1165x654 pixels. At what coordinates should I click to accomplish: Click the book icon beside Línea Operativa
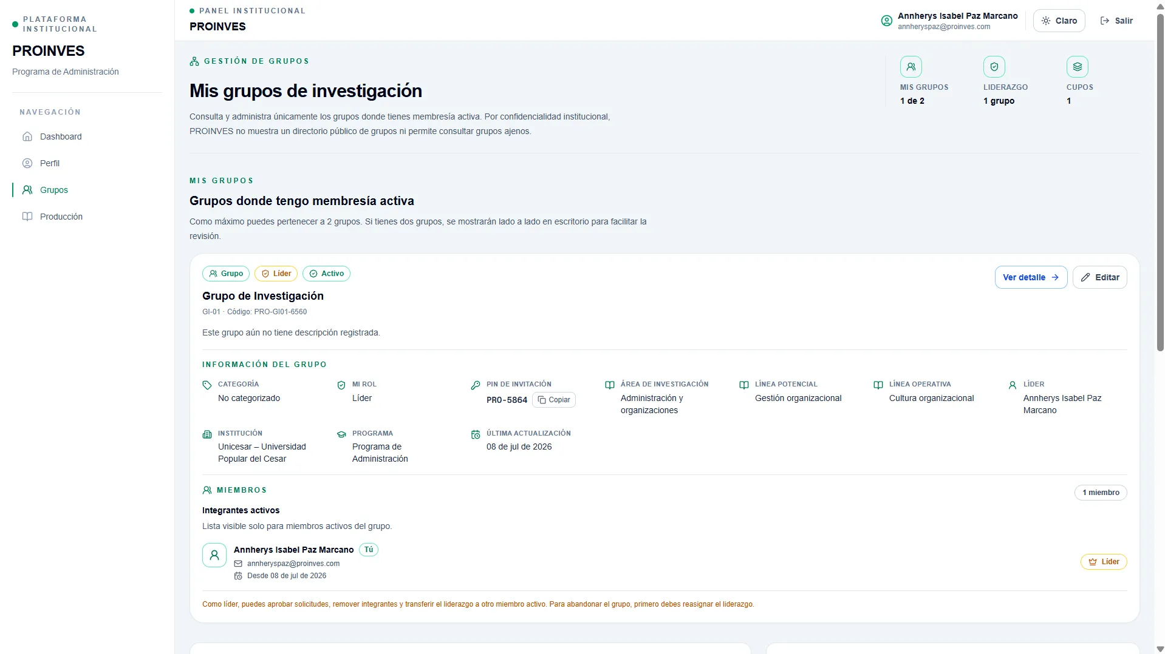point(878,385)
